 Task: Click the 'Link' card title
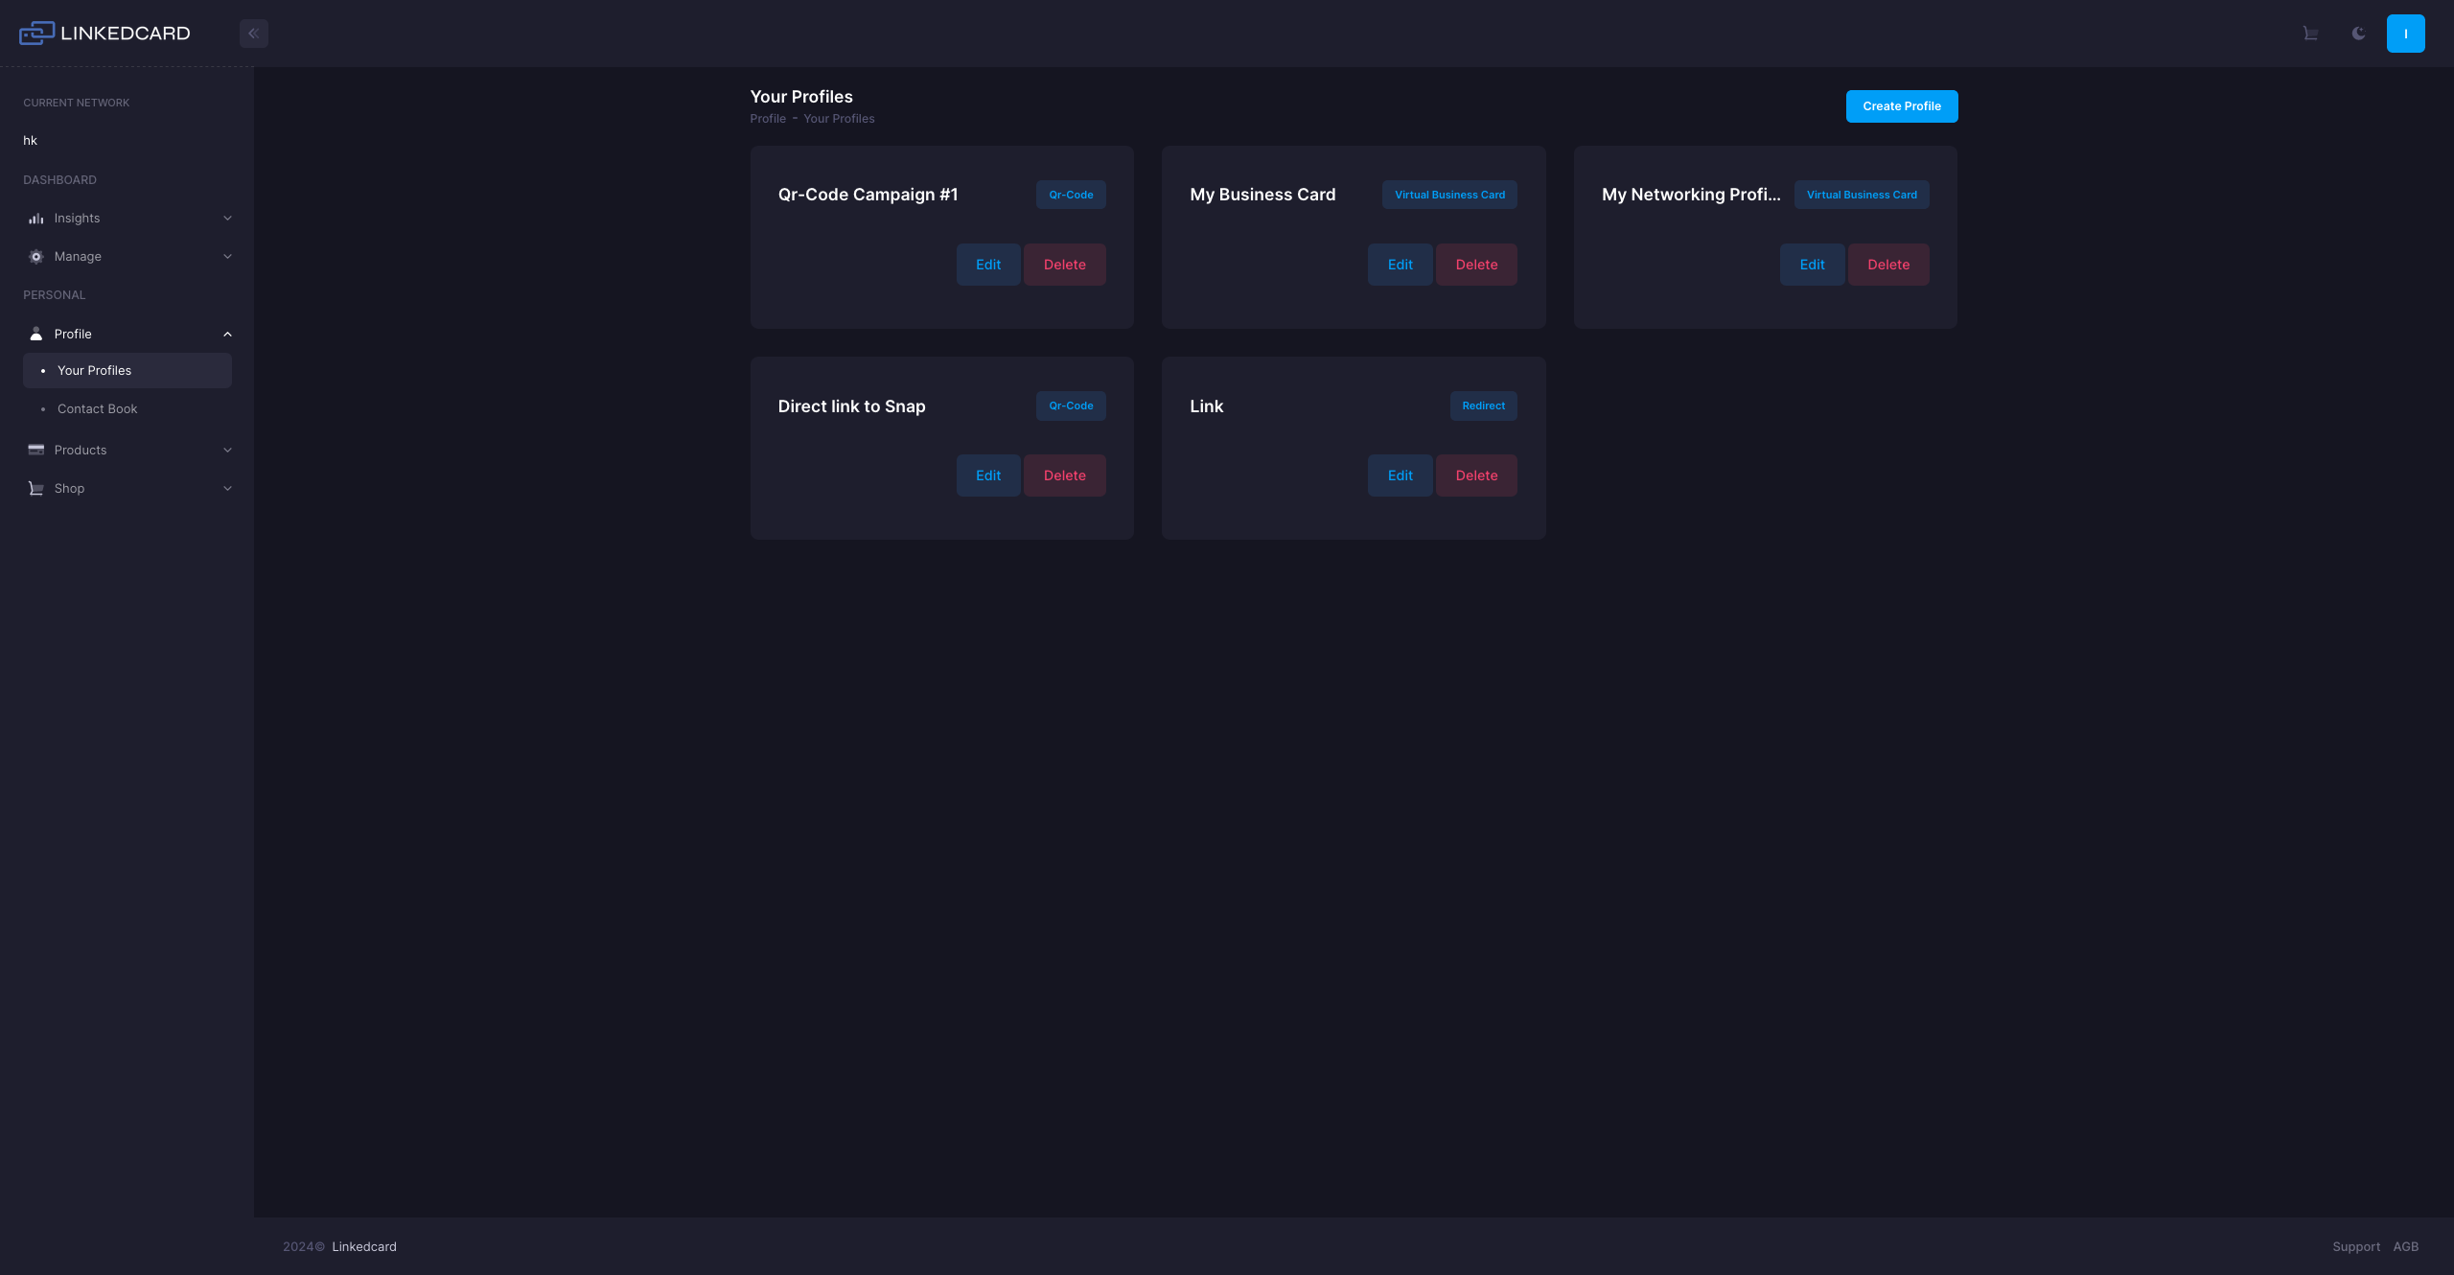(1206, 406)
